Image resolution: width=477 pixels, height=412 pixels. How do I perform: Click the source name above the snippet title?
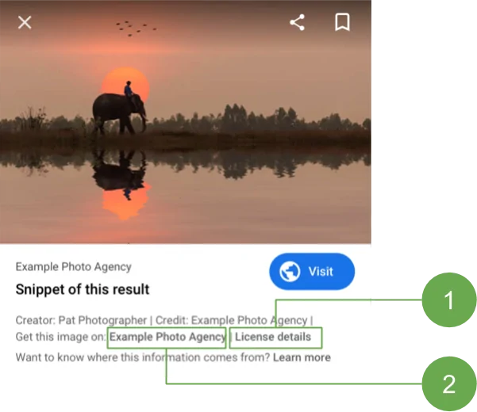[73, 267]
